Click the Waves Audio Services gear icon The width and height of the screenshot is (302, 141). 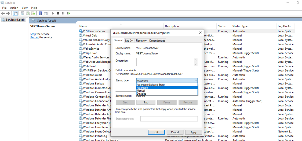[x=81, y=57]
